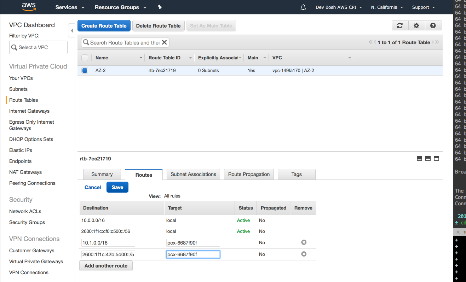Click the pin shortcut icon in header

pyautogui.click(x=160, y=7)
